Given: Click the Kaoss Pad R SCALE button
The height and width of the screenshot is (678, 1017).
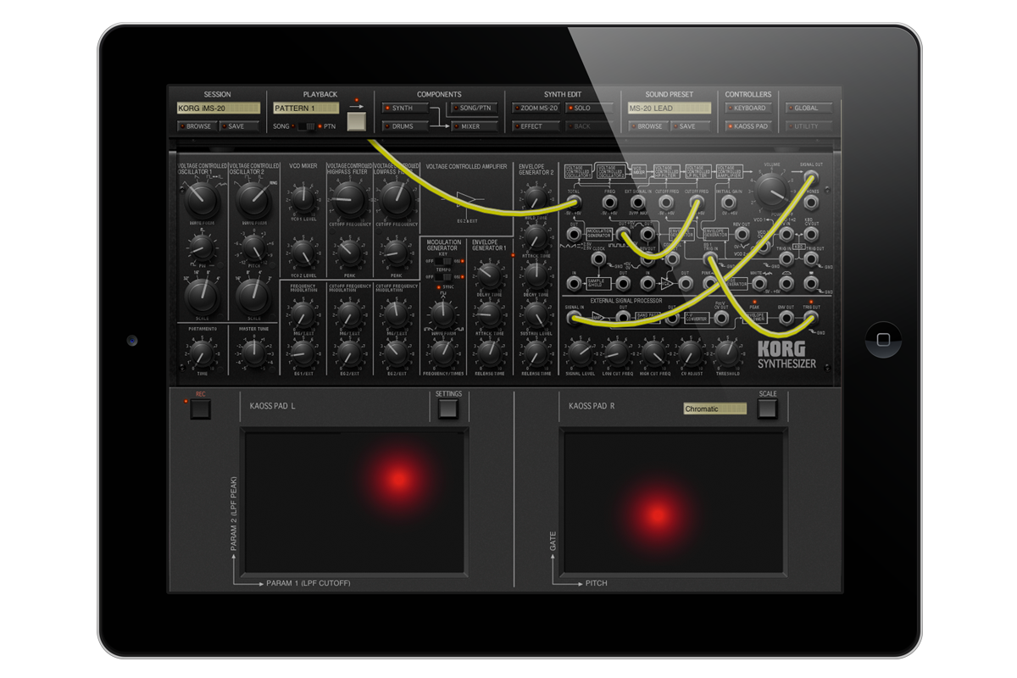Looking at the screenshot, I should coord(767,409).
